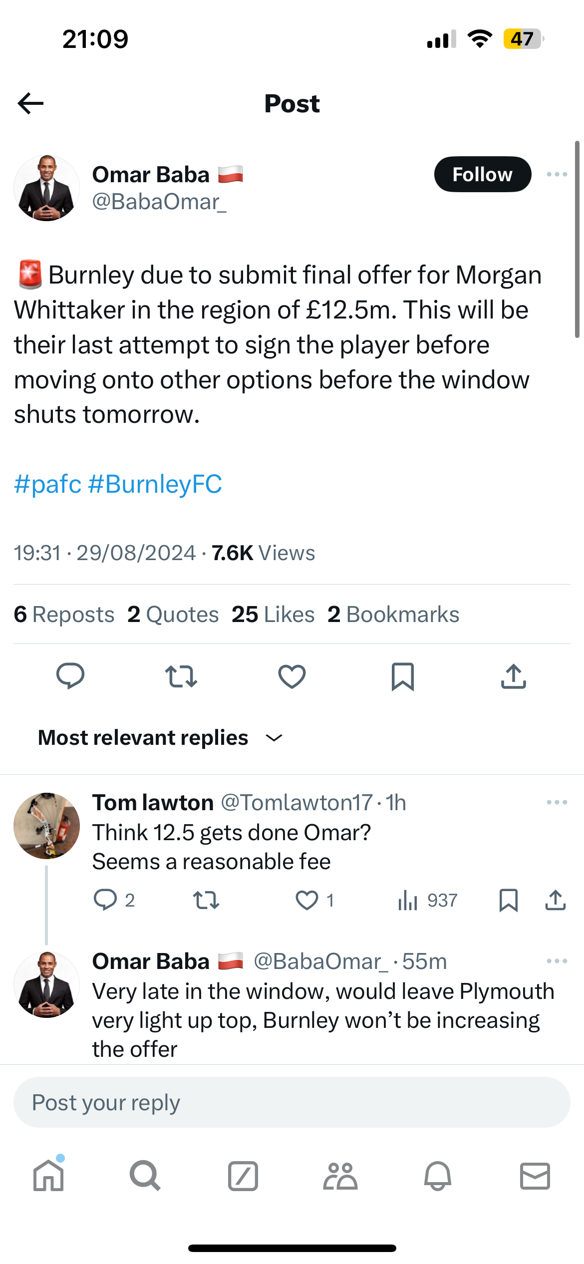Like Tom lawton's reply
This screenshot has height=1264, width=584.
[306, 900]
